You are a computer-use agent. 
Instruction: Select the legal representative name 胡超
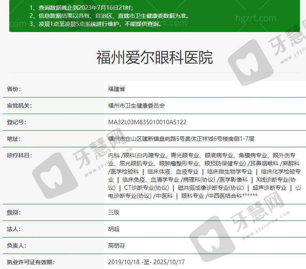(114, 229)
